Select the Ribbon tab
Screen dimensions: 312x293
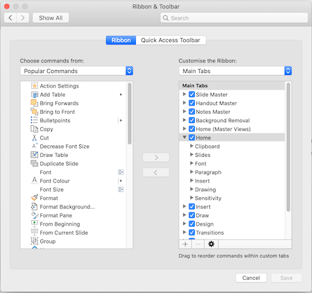tap(121, 40)
